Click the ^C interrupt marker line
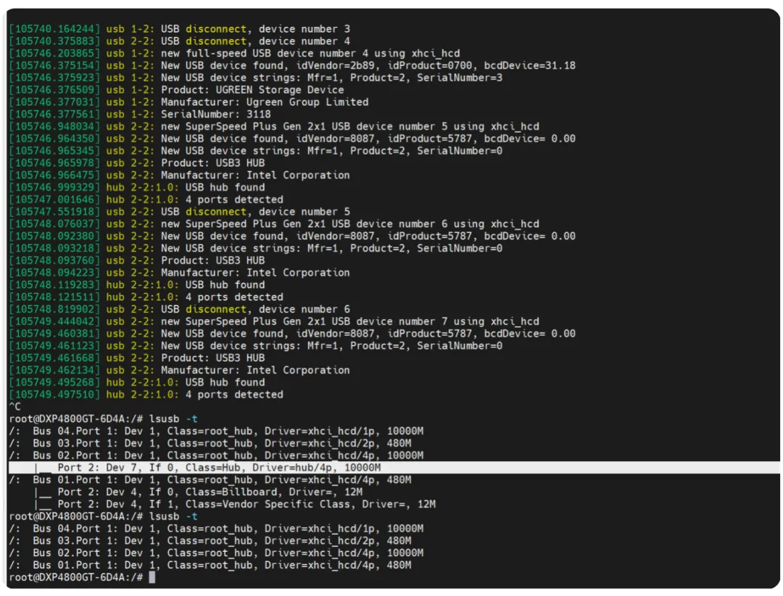This screenshot has width=783, height=596. point(15,407)
